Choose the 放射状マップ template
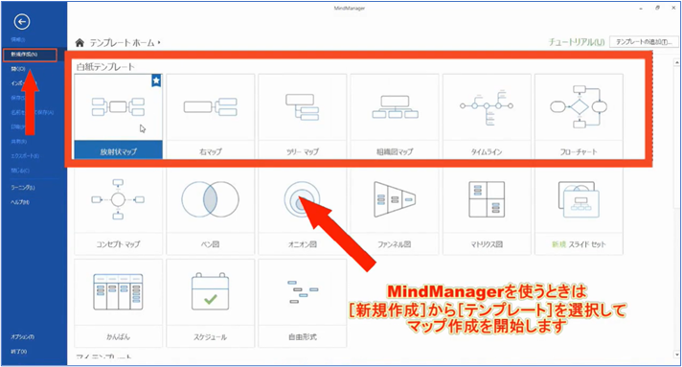 pos(119,117)
